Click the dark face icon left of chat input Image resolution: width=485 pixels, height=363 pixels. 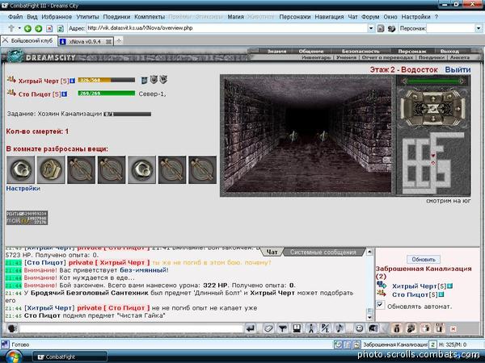pyautogui.click(x=12, y=328)
